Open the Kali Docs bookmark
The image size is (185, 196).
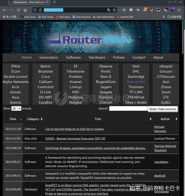[63, 17]
